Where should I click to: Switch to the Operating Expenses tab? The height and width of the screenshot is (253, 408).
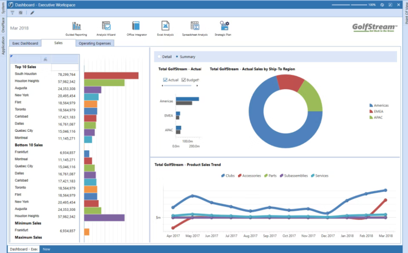(x=95, y=43)
